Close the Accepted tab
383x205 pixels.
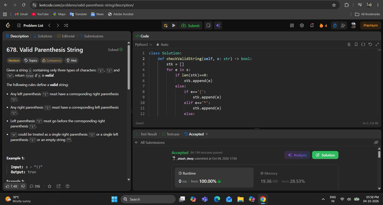[207, 134]
